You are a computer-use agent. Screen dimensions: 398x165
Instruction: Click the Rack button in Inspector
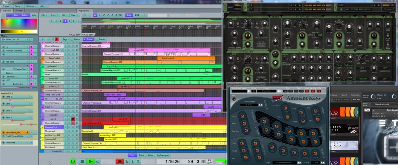point(16,15)
